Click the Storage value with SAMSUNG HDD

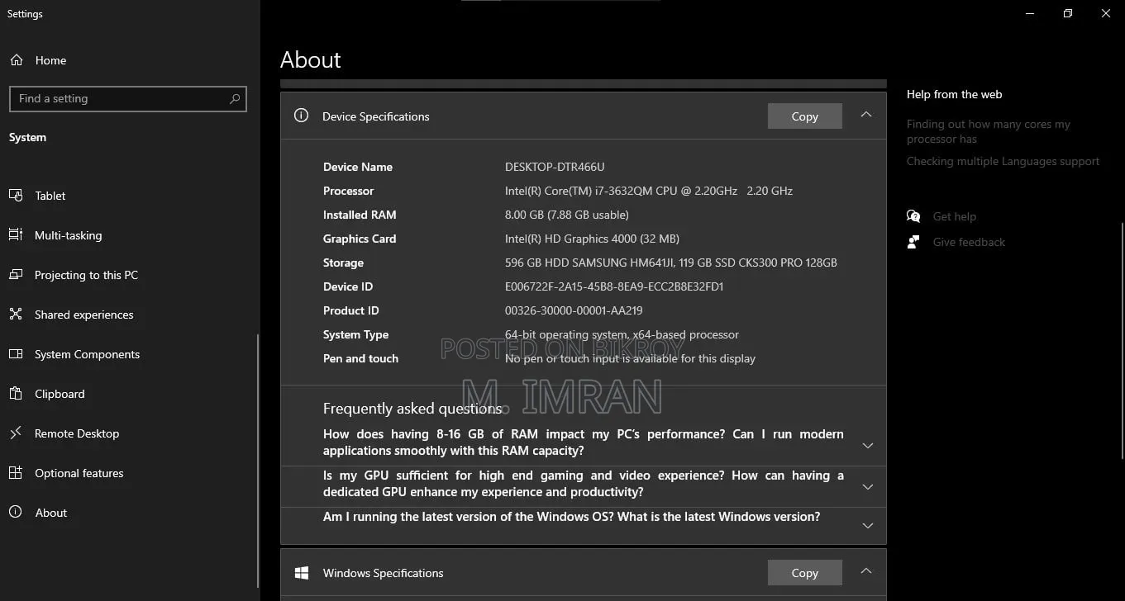(x=671, y=263)
